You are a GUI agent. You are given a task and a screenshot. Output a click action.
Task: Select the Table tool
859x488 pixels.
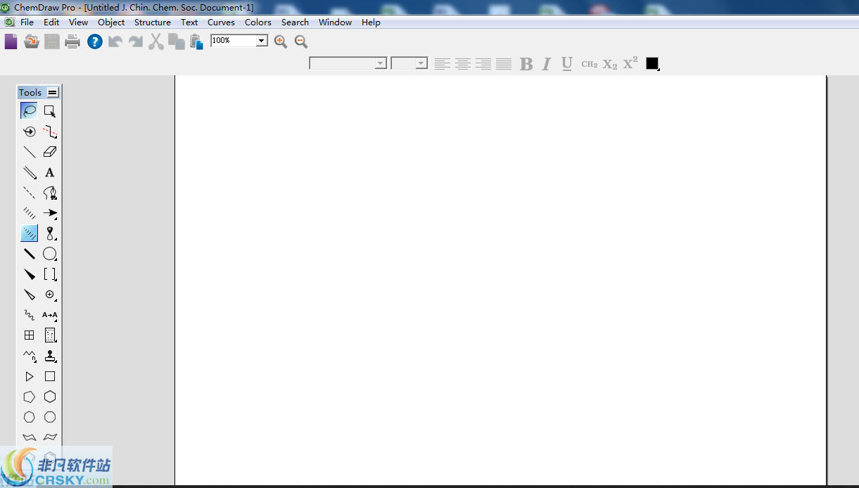[x=29, y=335]
